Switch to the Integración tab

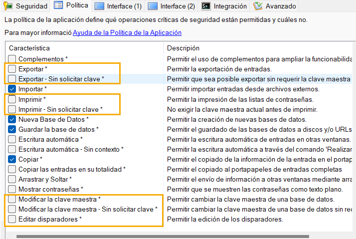[224, 6]
